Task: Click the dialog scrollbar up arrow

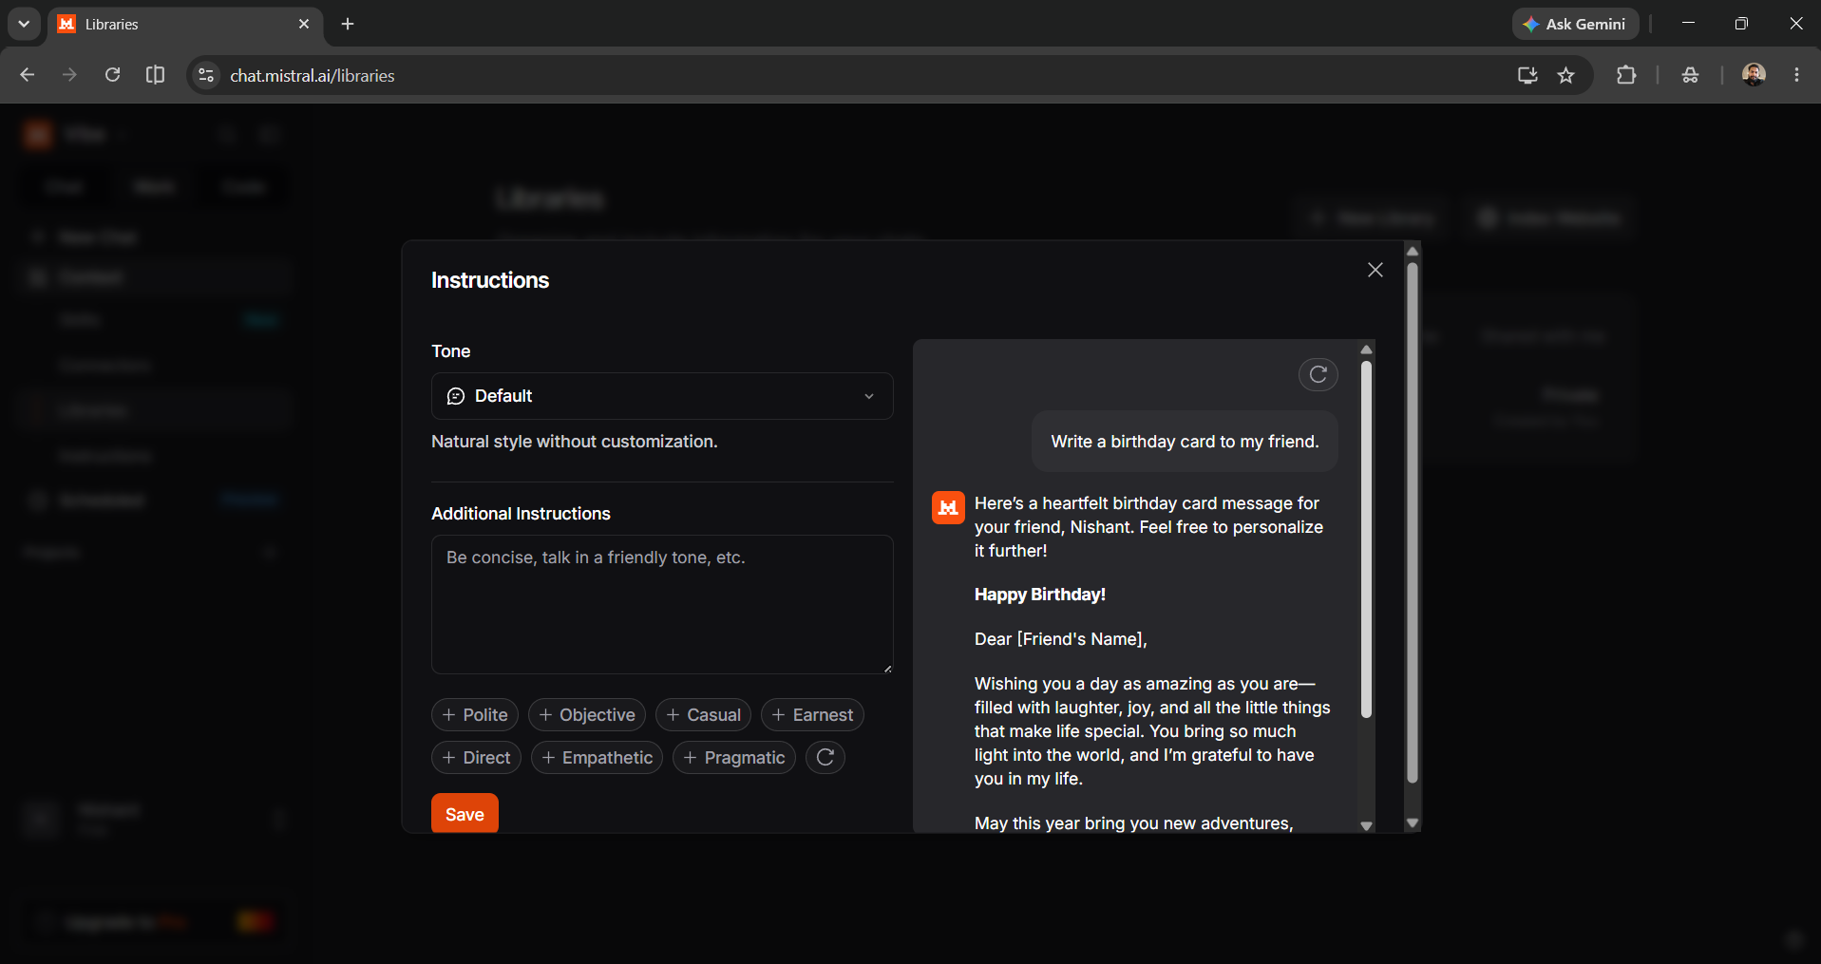Action: click(x=1413, y=251)
